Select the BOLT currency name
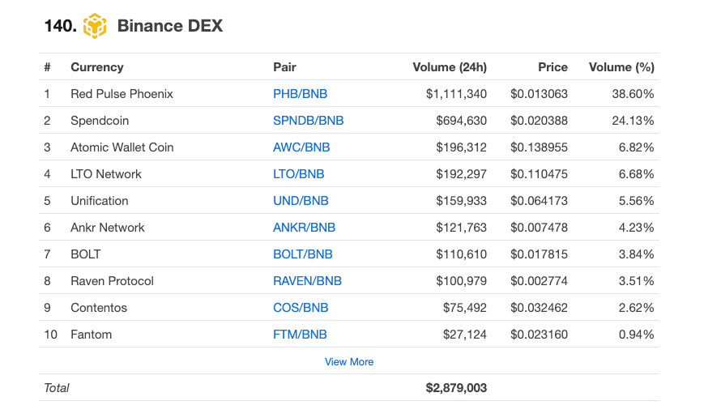The height and width of the screenshot is (418, 704). point(86,254)
